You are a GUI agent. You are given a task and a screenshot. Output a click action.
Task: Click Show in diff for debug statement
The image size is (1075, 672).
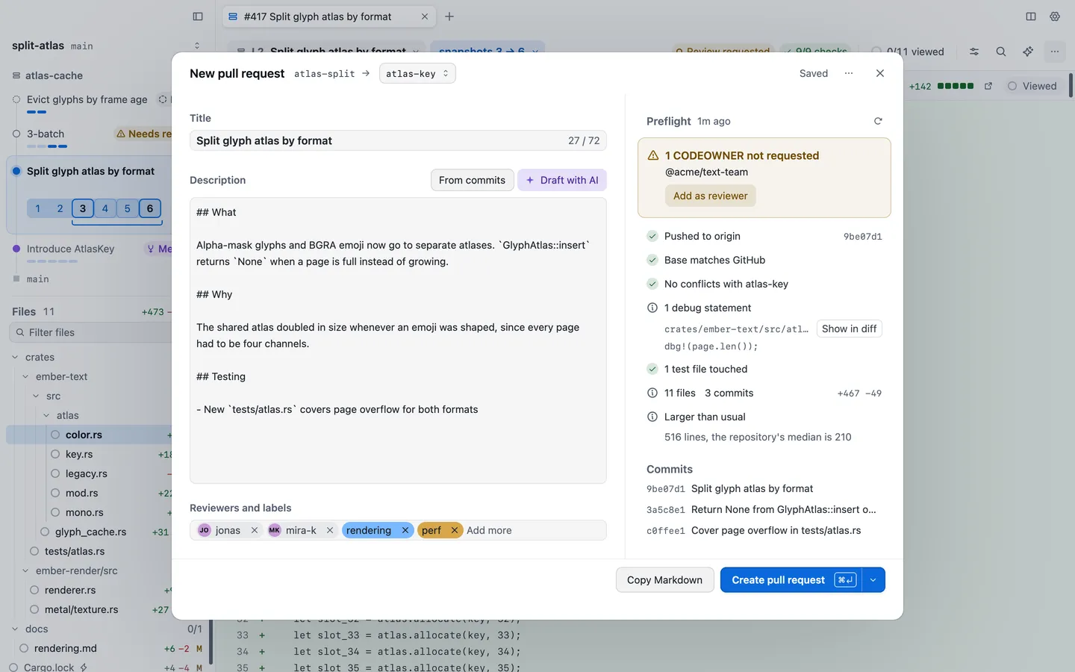coord(849,329)
